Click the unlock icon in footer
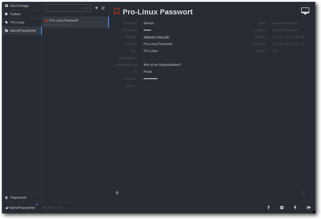321x219 pixels. (7, 208)
